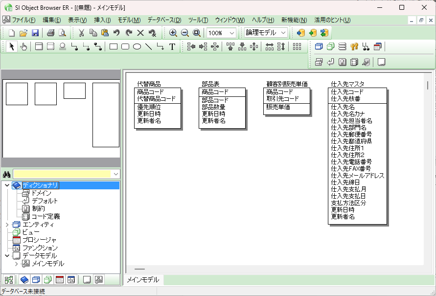This screenshot has width=436, height=296.
Task: Zoom in with the plus magnifier
Action: [x=173, y=33]
